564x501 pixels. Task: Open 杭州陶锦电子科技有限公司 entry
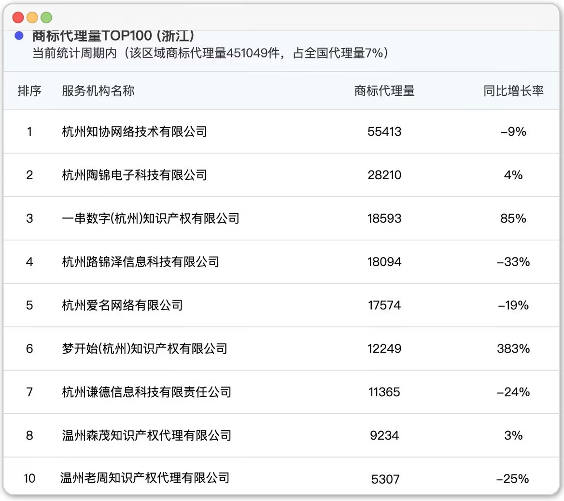coord(134,175)
